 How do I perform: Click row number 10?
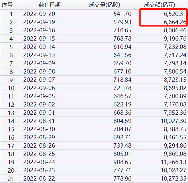point(11,88)
